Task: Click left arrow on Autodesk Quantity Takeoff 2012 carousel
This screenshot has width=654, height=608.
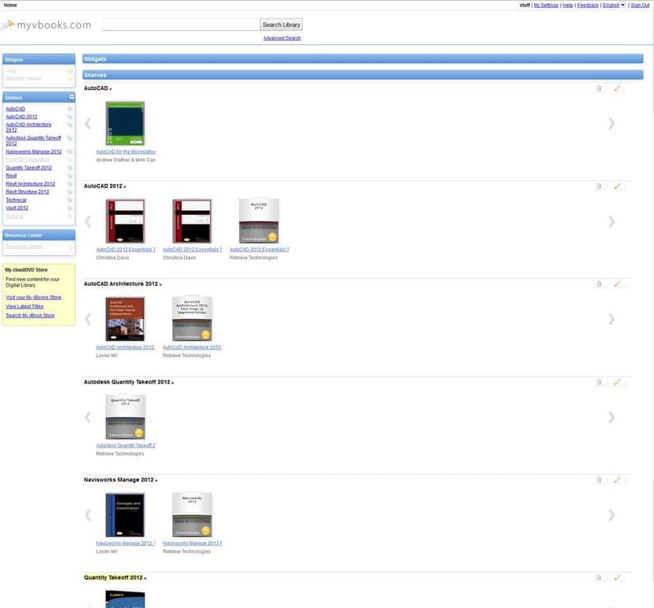Action: pos(88,417)
